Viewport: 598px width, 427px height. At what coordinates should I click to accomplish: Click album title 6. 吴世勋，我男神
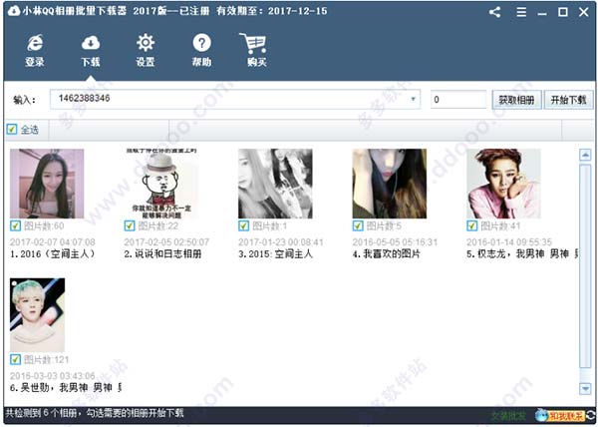click(66, 388)
